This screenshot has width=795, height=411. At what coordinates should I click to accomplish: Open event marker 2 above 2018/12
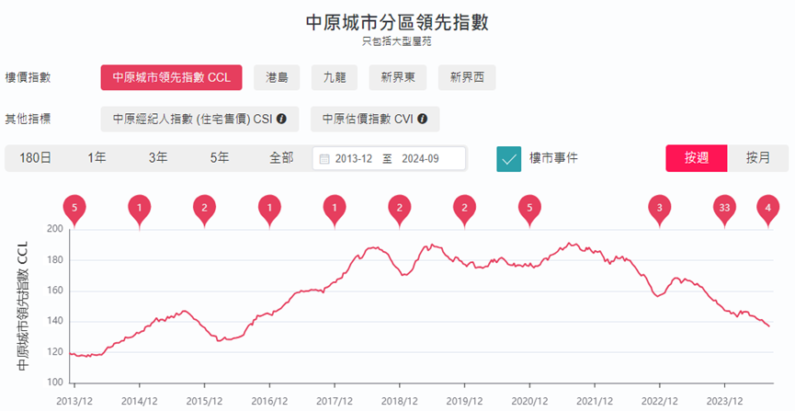400,210
